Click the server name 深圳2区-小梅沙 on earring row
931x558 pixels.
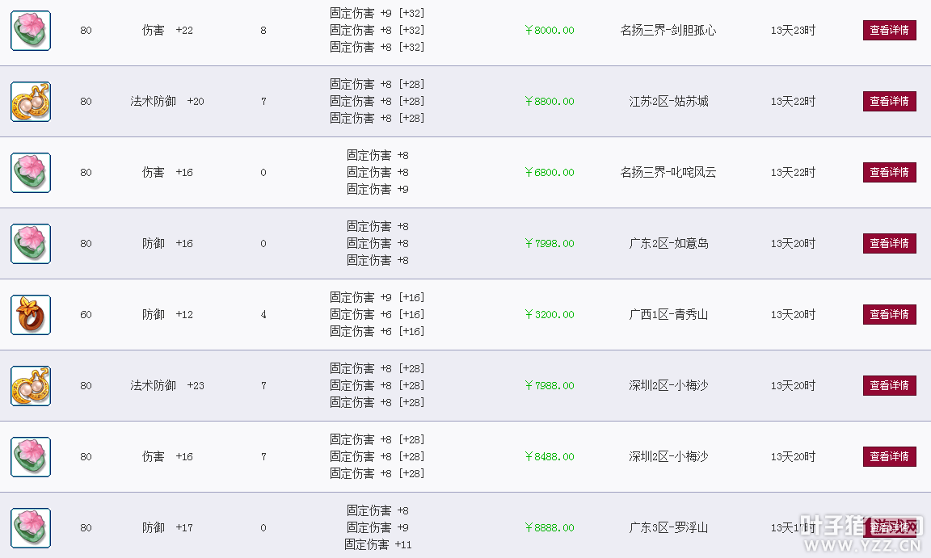pos(668,385)
